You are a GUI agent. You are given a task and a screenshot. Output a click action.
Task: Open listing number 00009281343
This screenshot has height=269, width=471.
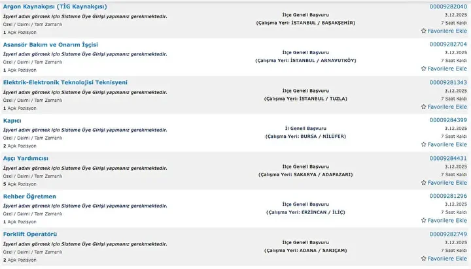(x=448, y=82)
